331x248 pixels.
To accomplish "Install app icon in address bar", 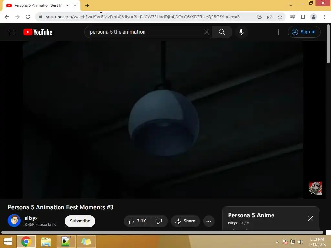I will (259, 17).
